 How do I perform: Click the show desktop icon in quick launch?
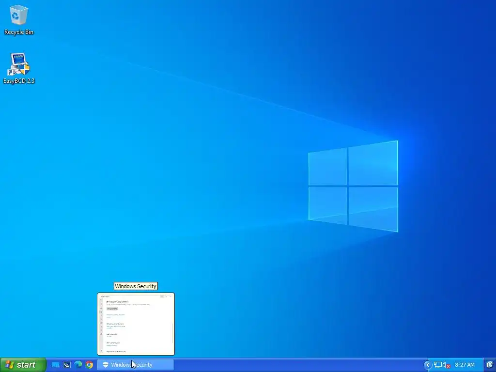coord(56,365)
